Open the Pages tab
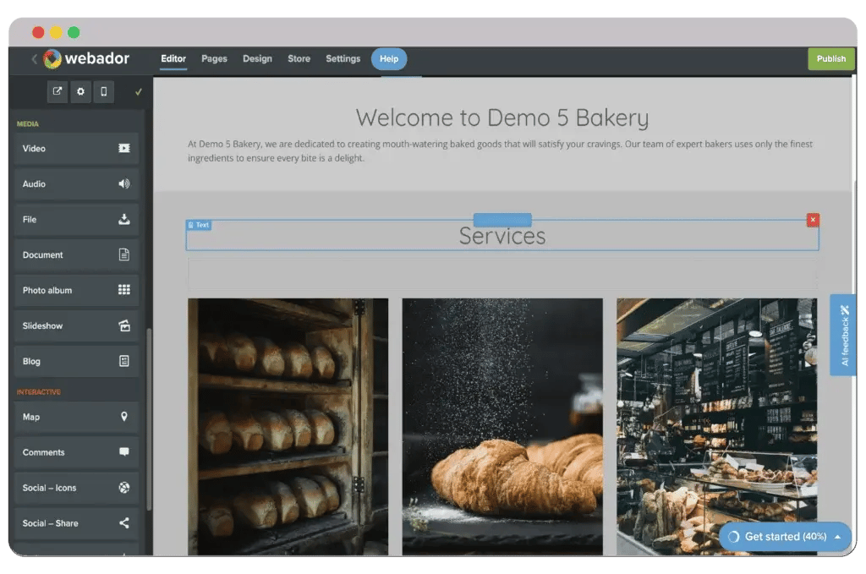866x574 pixels. [214, 59]
